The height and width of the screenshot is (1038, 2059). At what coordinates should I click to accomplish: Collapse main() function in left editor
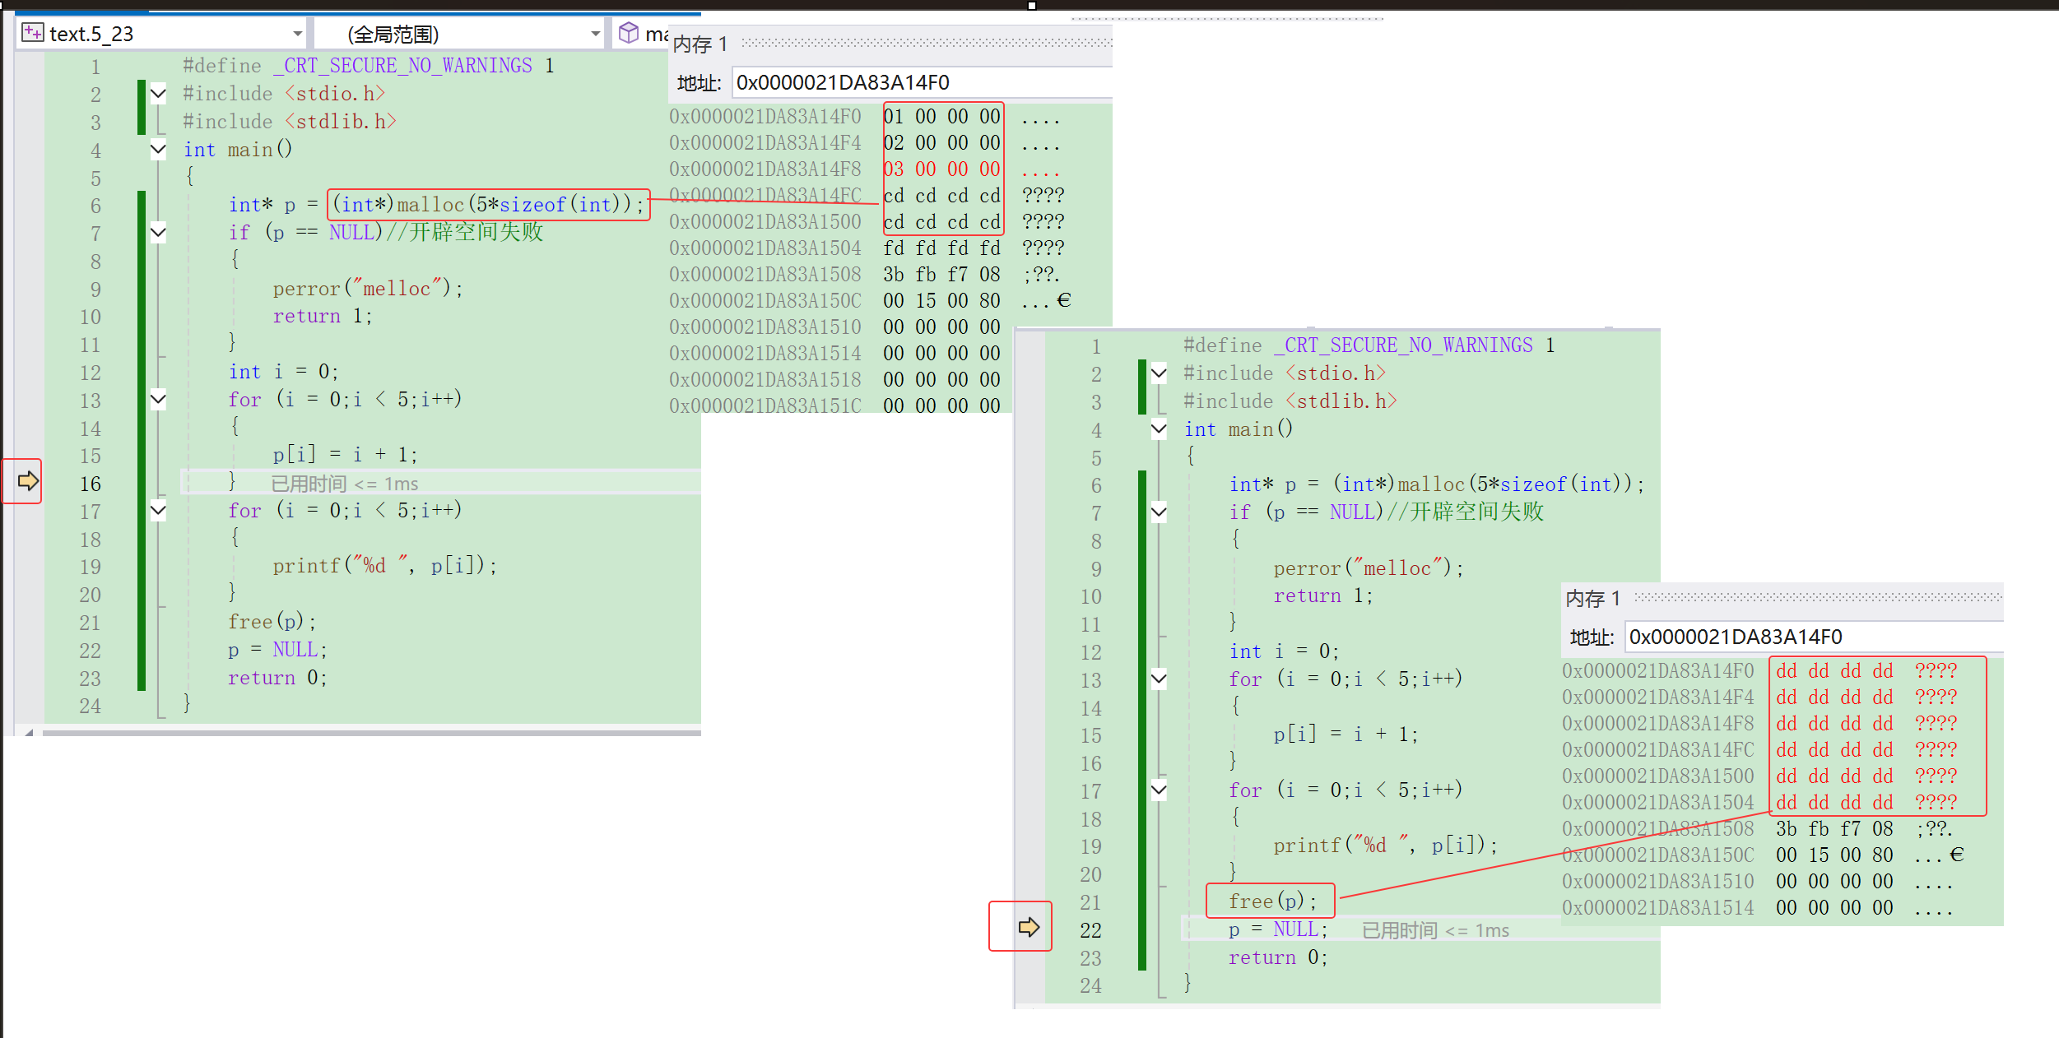coord(159,150)
